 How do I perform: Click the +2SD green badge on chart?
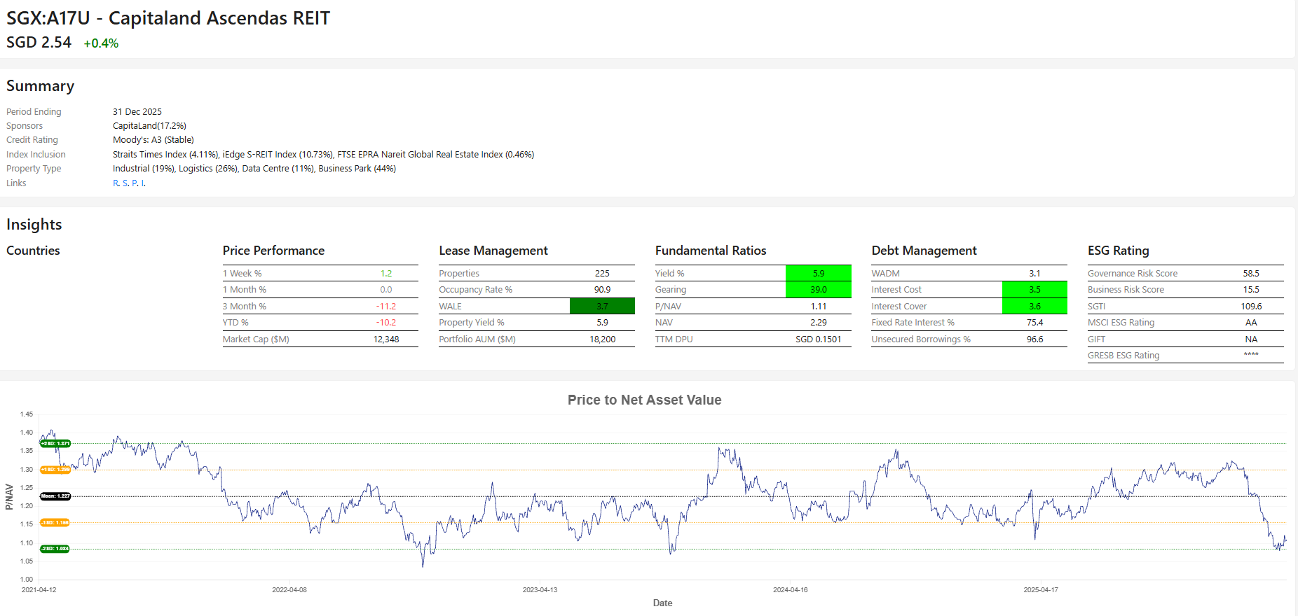[55, 443]
